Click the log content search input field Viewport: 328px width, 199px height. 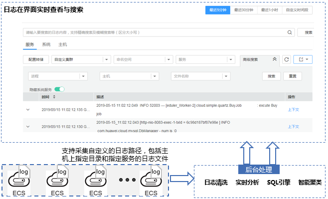coord(155,32)
